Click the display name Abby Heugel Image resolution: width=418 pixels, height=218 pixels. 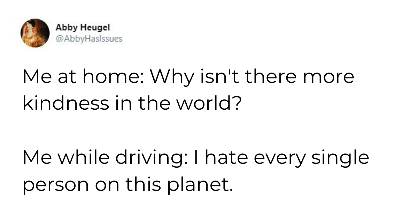coord(78,27)
